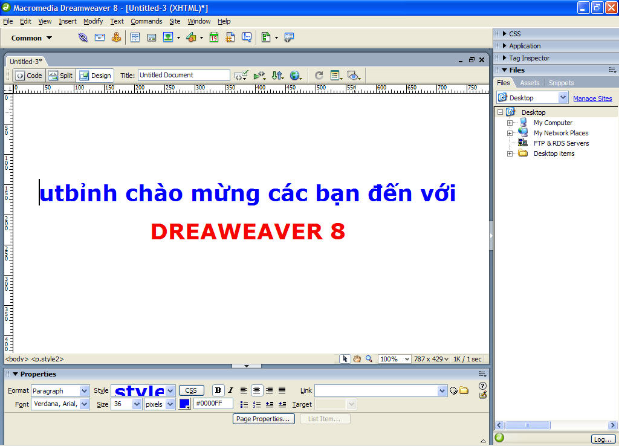Screen dimensions: 619x446
Task: Click the Point to File target icon
Action: (x=453, y=391)
